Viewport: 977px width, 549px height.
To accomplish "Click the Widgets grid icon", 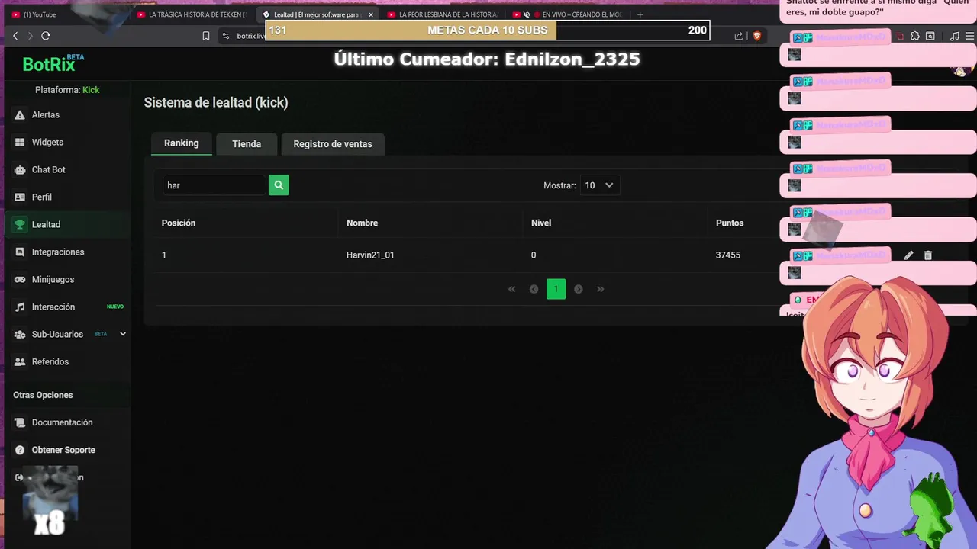I will tap(20, 142).
